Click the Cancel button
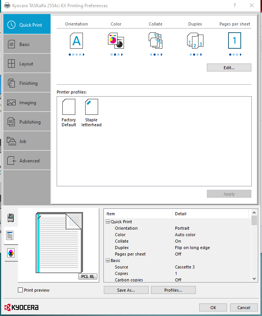The height and width of the screenshot is (316, 262). coord(244,308)
